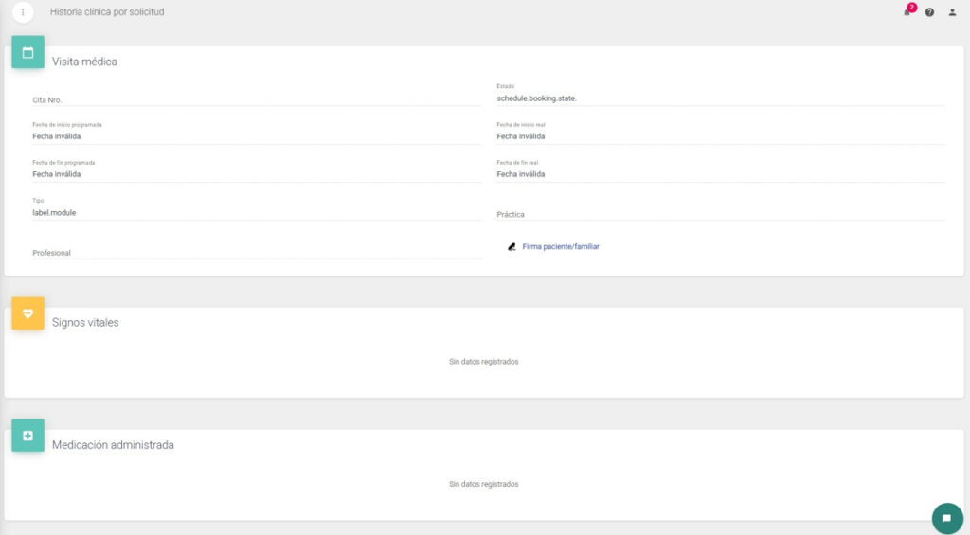Click the Fecha de inicio real field
The height and width of the screenshot is (535, 970).
tap(720, 135)
